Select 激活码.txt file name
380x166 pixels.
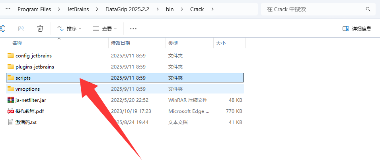coord(26,122)
